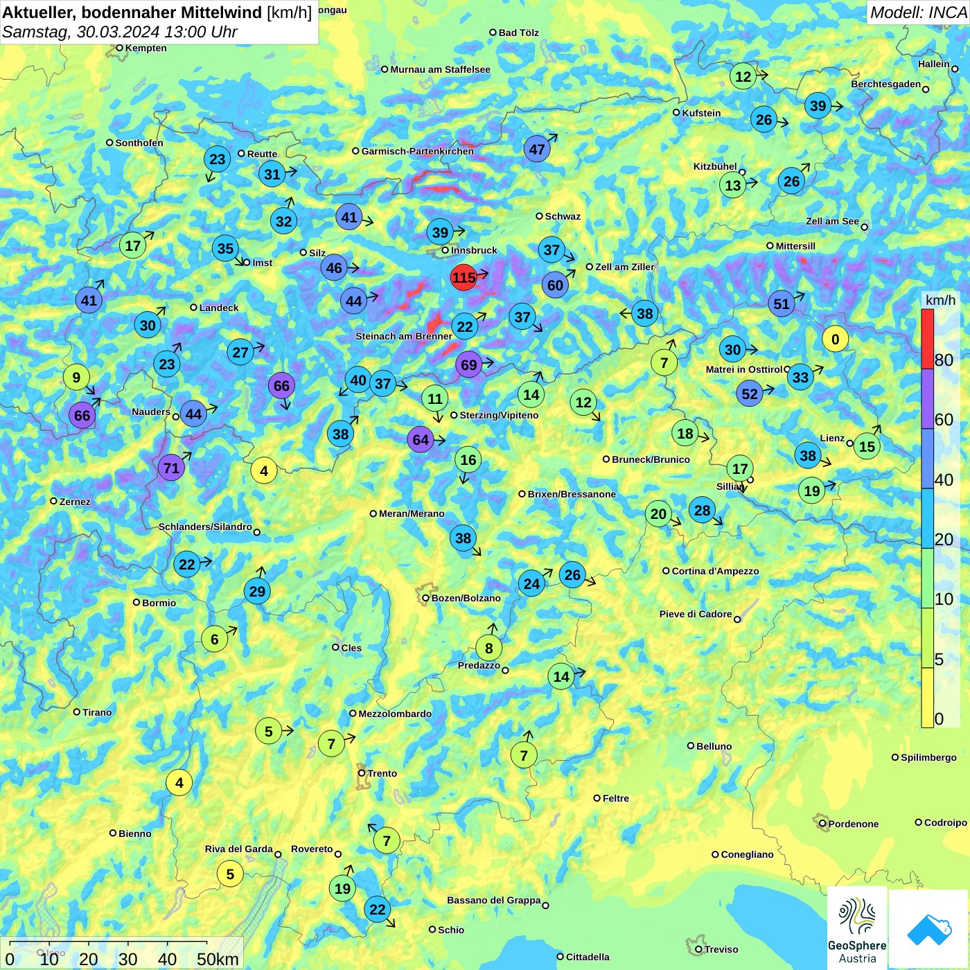Screen dimensions: 970x970
Task: Select the 24 wind station marker
Action: 531,583
